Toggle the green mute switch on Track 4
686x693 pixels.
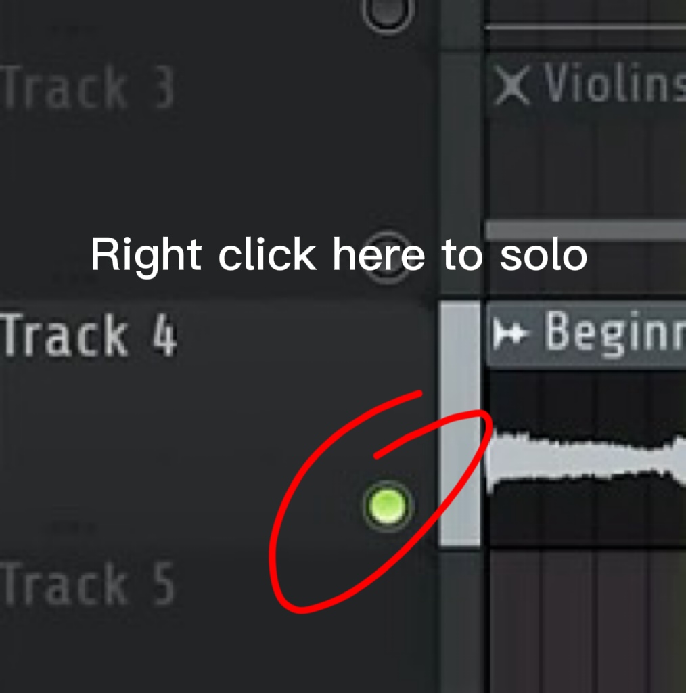[x=388, y=506]
